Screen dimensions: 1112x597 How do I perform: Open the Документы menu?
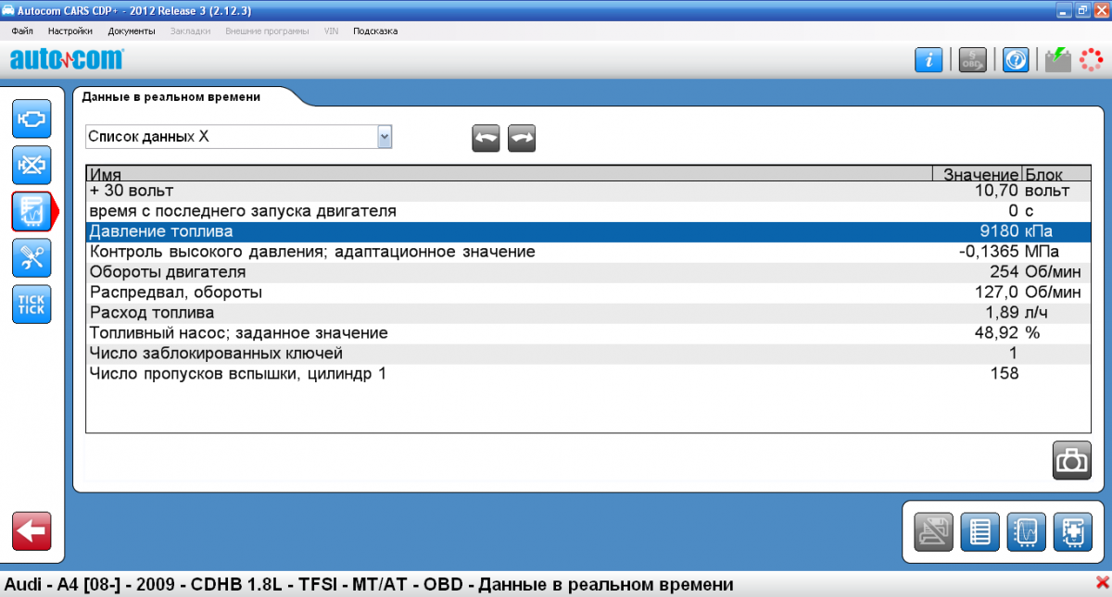click(132, 31)
